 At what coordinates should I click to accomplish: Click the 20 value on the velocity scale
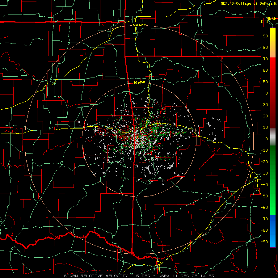[x=265, y=116]
